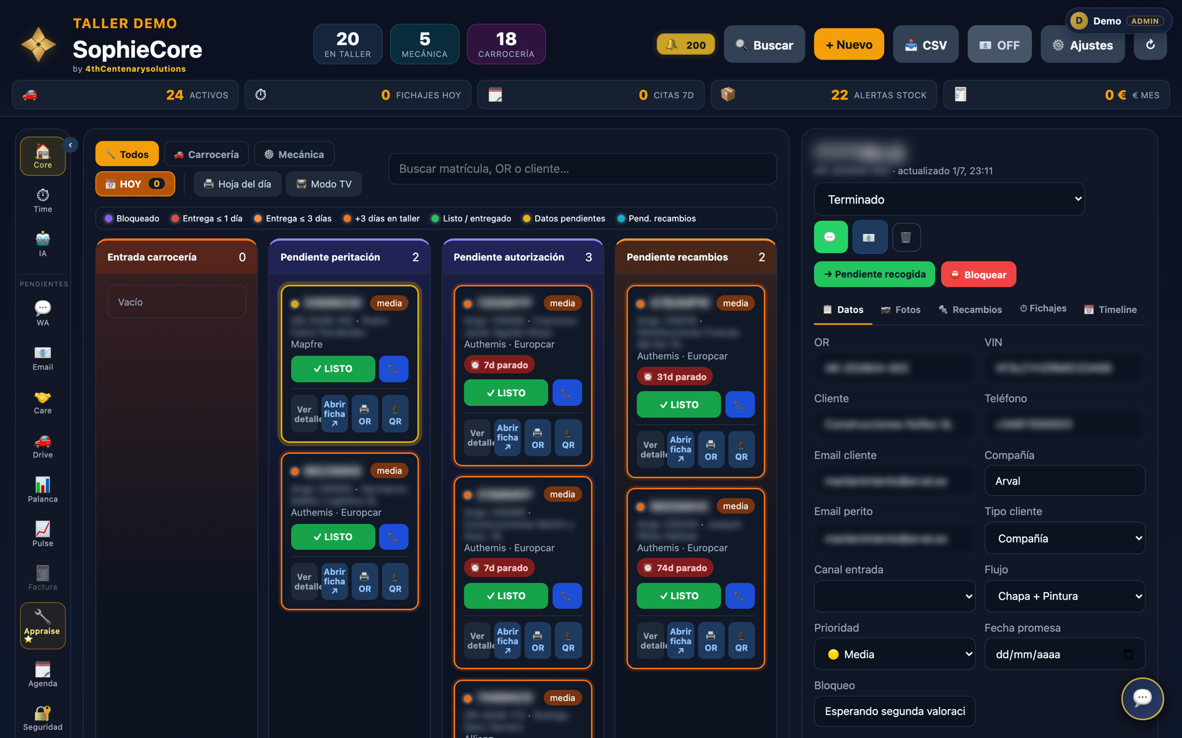Print OR on the 31d parado card
Screen dimensions: 1182x738
(x=710, y=450)
